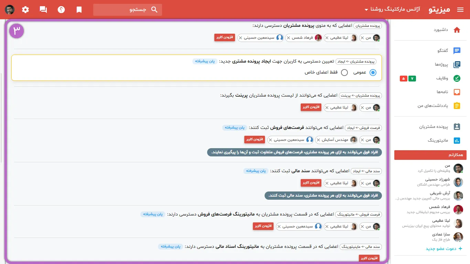
Task: Click the پلن پیشرفته badge beside فرصت‌های فروش ثبت کنند
Action: pyautogui.click(x=235, y=128)
